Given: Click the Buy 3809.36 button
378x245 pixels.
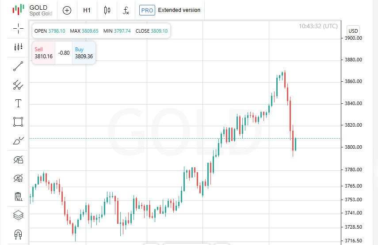Looking at the screenshot, I should click(84, 53).
